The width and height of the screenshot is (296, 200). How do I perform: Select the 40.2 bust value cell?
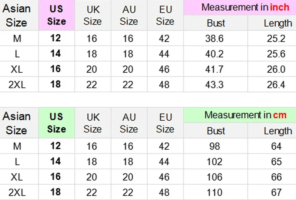click(215, 54)
